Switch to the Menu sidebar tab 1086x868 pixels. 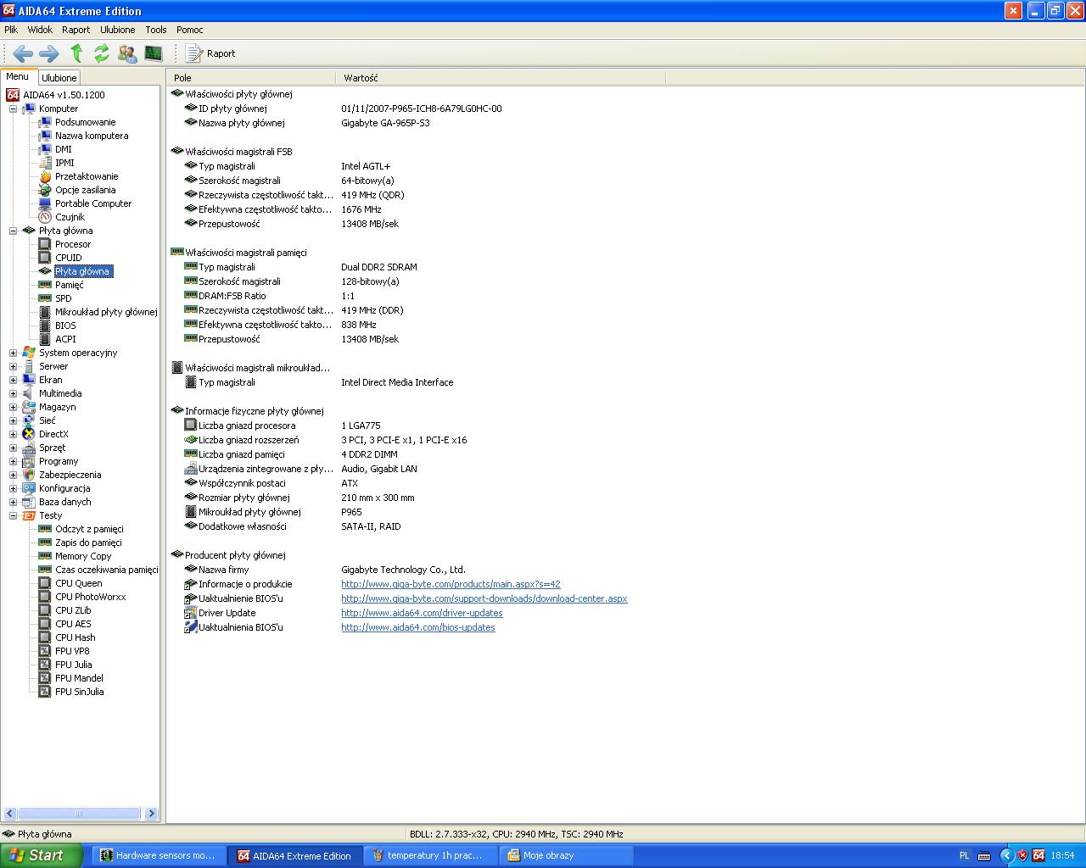point(18,77)
